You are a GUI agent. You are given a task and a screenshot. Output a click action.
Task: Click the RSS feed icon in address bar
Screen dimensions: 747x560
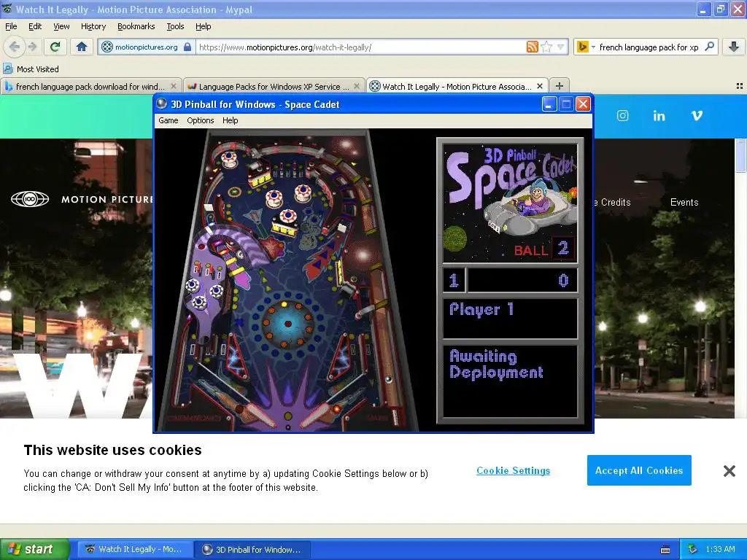click(532, 47)
